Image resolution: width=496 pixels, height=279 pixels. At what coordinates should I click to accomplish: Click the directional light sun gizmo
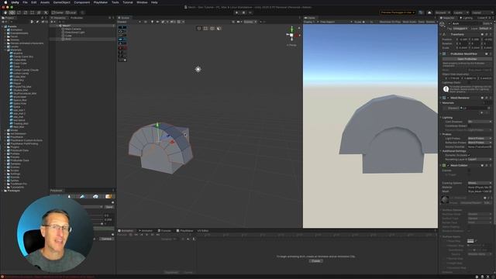coord(198,69)
